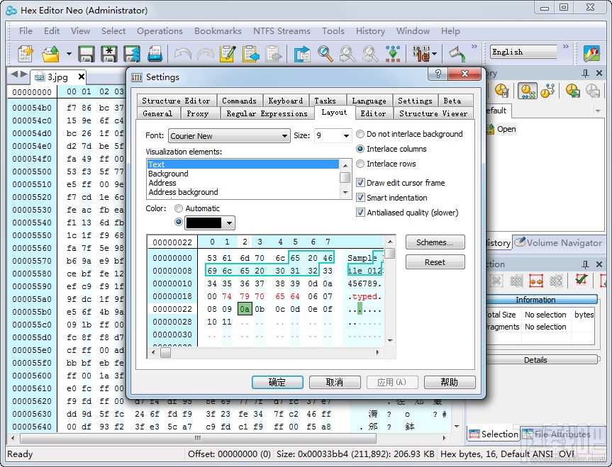The height and width of the screenshot is (467, 612).
Task: Open the Bookmarks menu
Action: (x=218, y=31)
